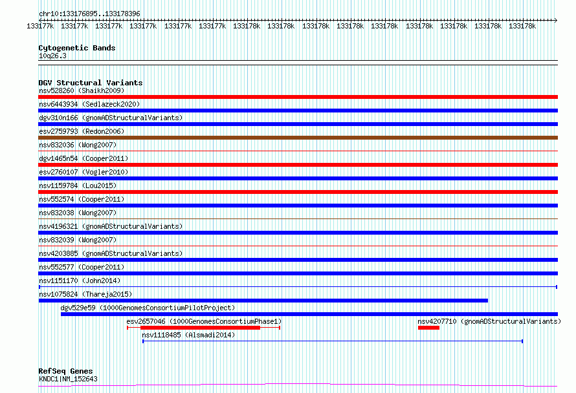The height and width of the screenshot is (393, 576).
Task: Click the nsv1151170 (John2014) label
Action: tap(80, 281)
